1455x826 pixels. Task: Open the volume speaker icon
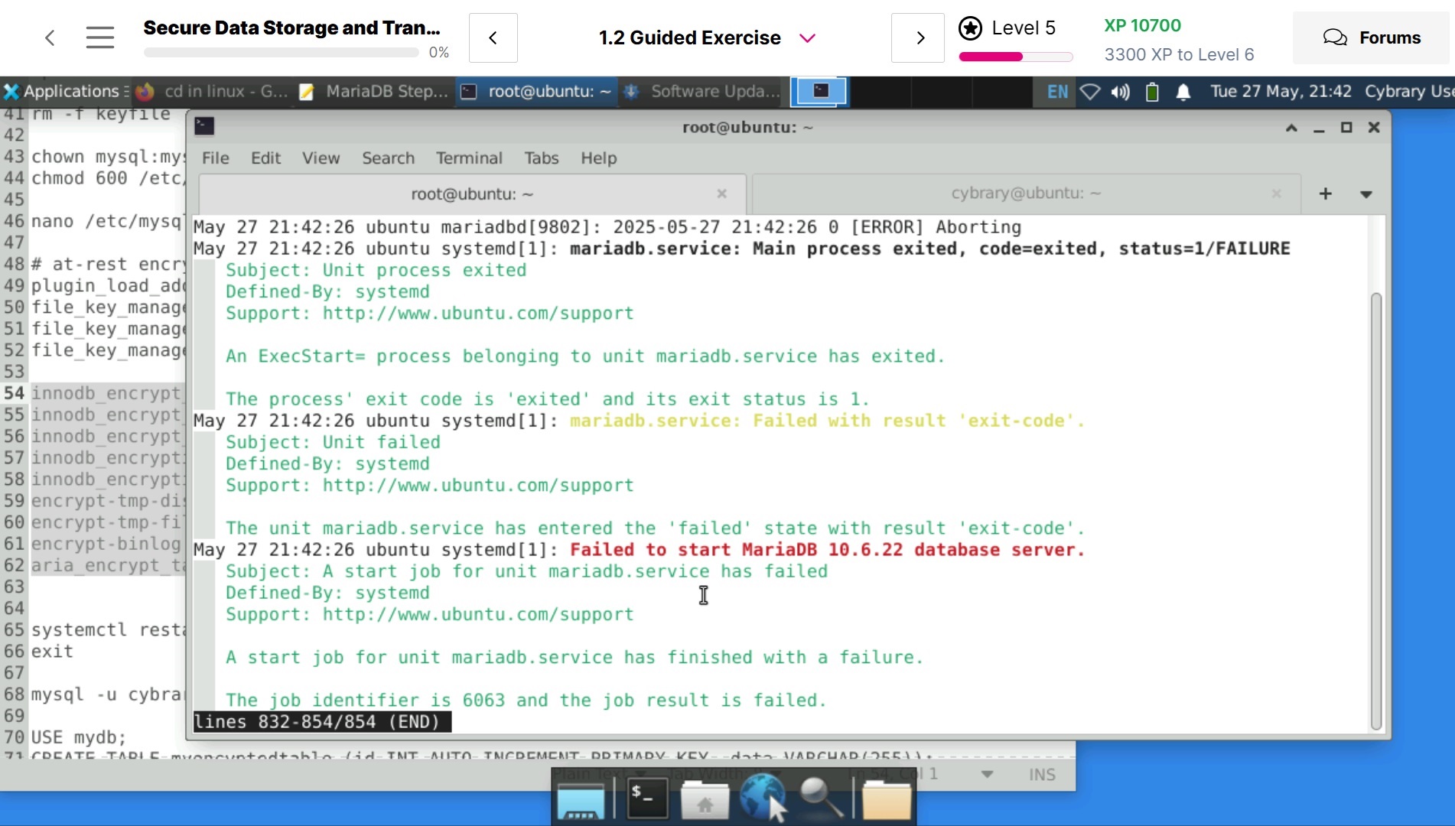click(1121, 92)
